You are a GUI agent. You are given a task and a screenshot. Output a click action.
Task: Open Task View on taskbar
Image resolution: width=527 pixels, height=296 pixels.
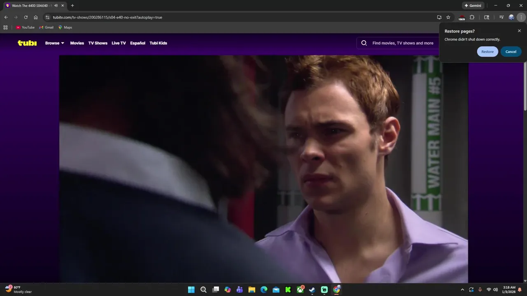(215, 289)
